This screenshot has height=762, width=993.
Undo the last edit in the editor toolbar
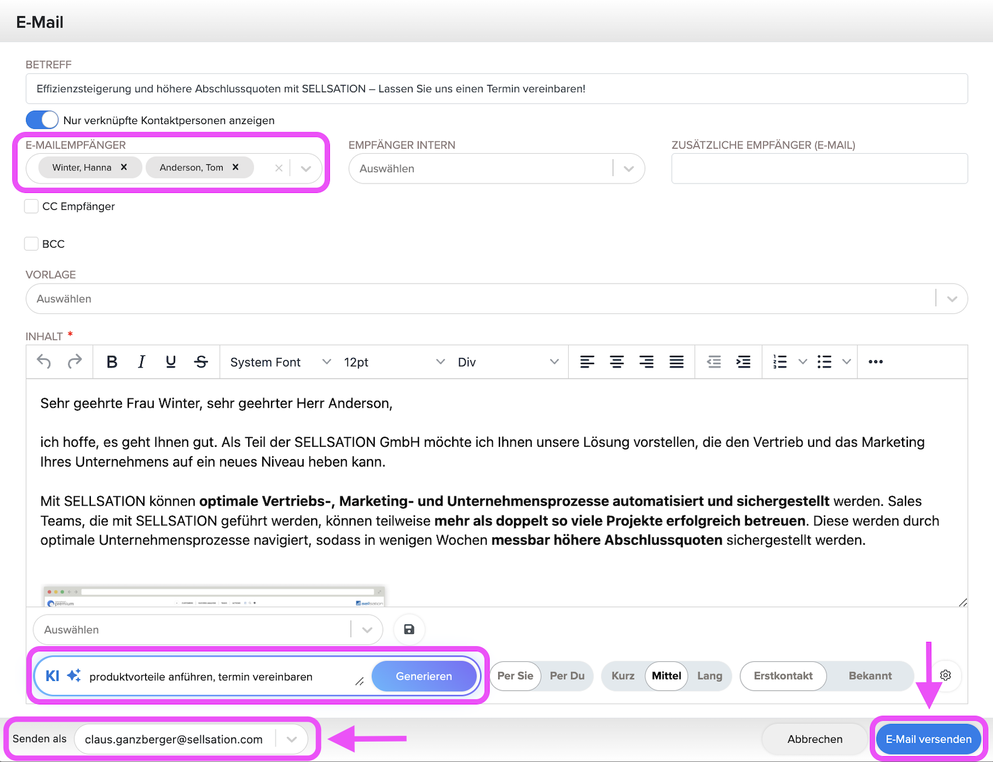[x=44, y=362]
